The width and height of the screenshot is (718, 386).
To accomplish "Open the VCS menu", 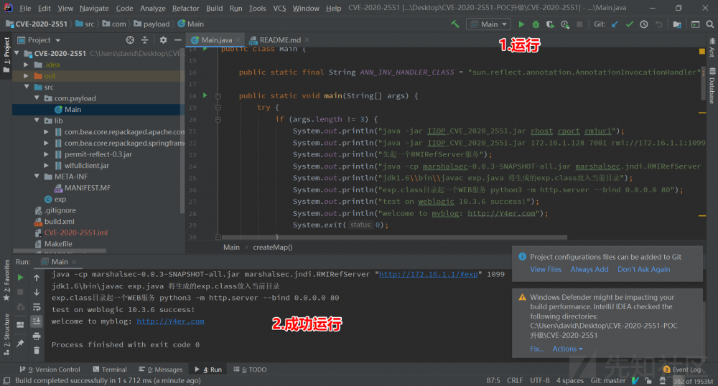I will coord(279,8).
